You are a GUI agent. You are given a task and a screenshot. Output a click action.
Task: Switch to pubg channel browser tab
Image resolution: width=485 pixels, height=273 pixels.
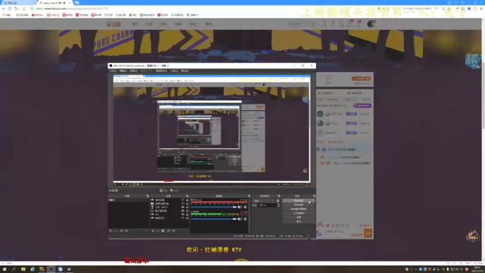53,3
